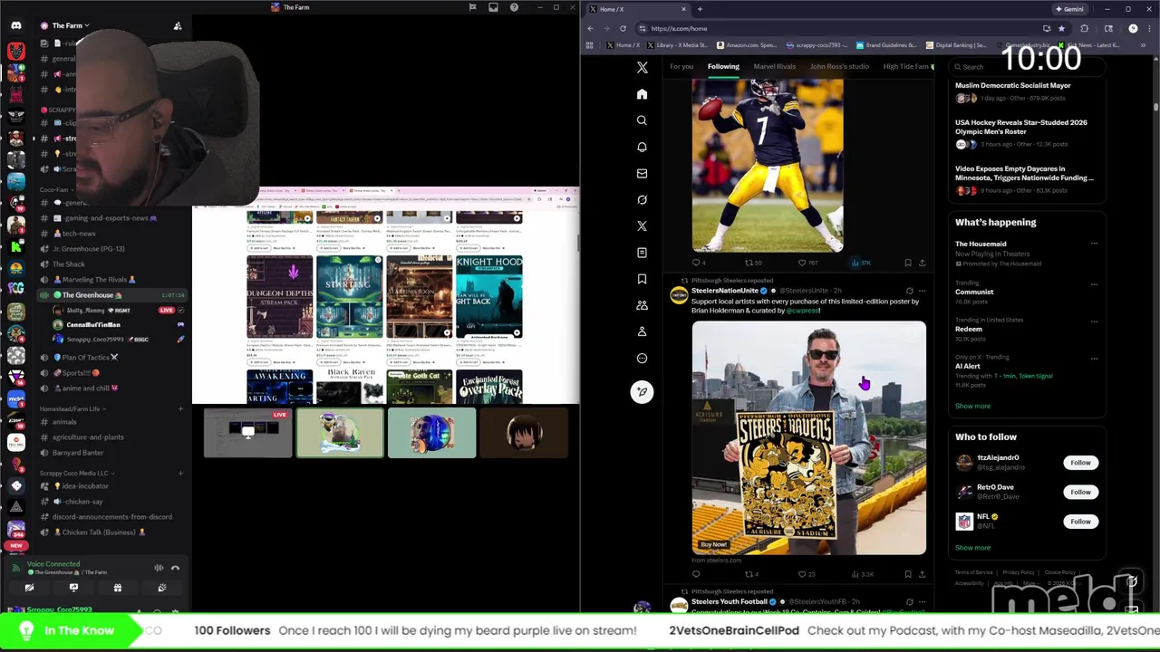Viewport: 1160px width, 652px height.
Task: Open Profile in the X sidebar
Action: 642,331
